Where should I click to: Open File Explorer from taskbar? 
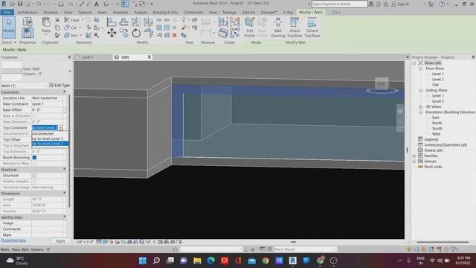[197, 261]
